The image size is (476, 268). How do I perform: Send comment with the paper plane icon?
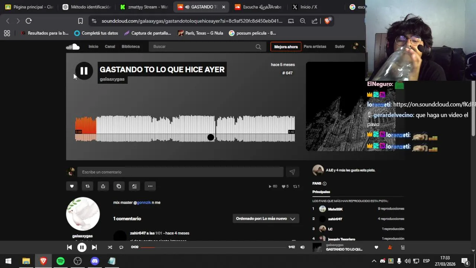[x=292, y=172]
